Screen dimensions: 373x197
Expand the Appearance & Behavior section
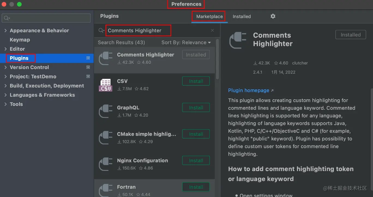(x=5, y=31)
